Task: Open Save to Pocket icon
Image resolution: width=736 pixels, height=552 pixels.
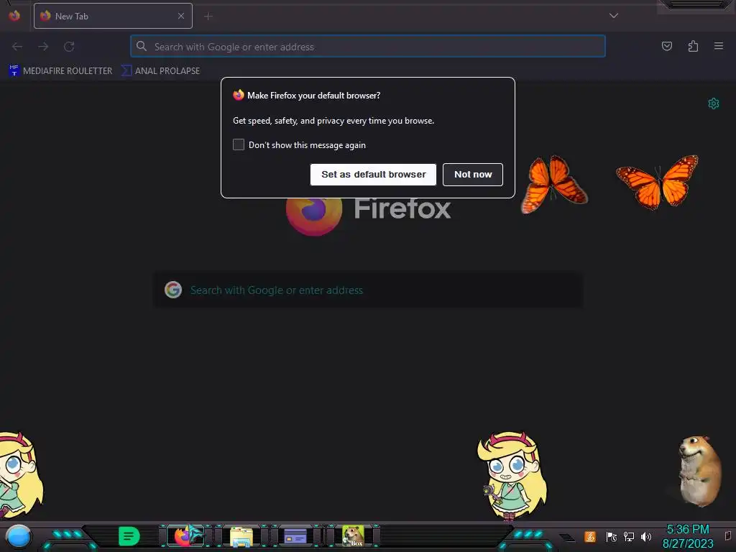Action: pyautogui.click(x=666, y=46)
